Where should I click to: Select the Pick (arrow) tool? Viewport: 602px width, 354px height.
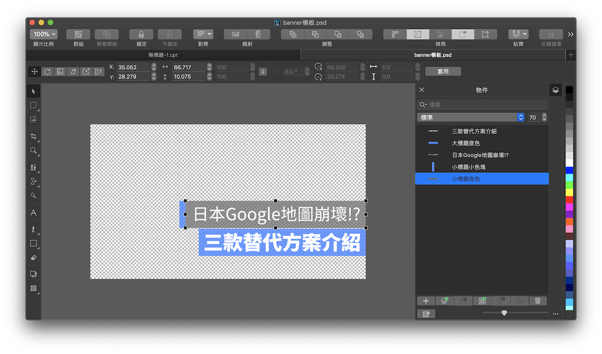(34, 92)
